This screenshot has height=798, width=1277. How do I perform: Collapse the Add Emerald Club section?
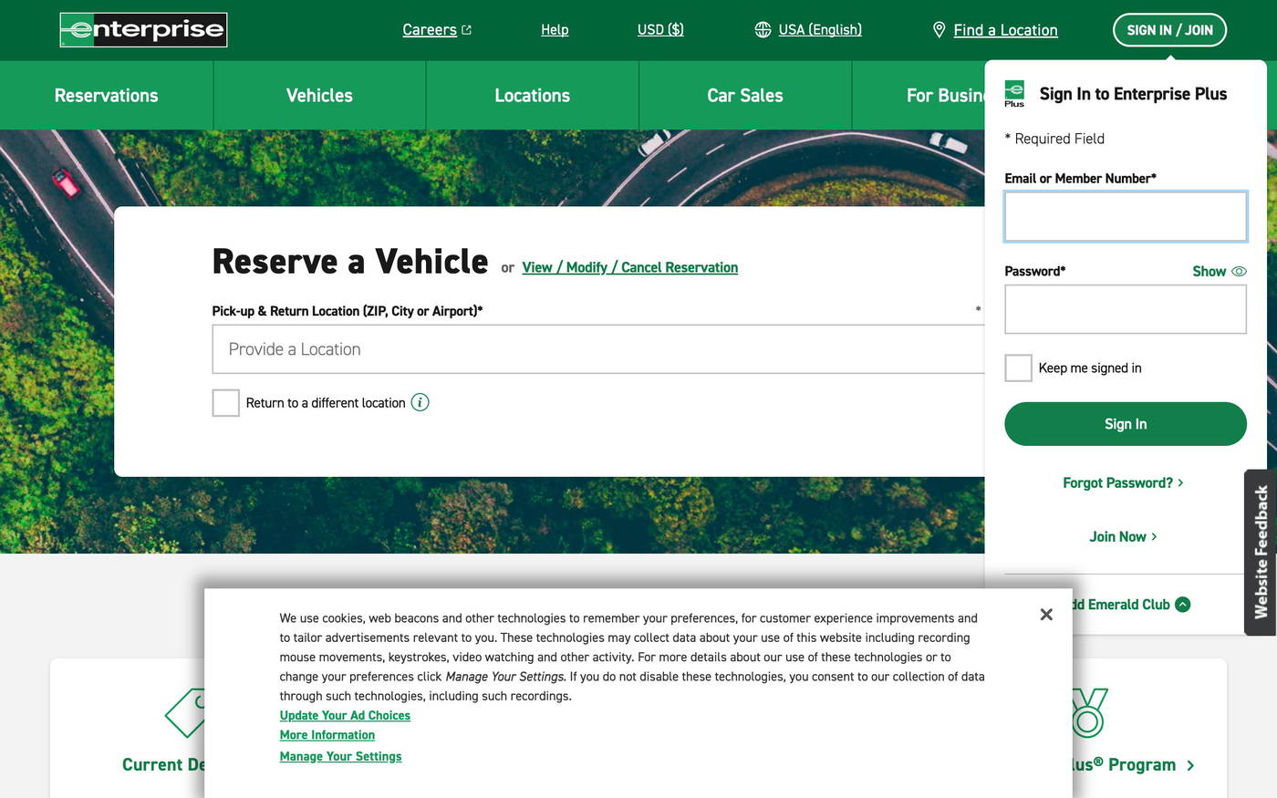click(x=1183, y=604)
